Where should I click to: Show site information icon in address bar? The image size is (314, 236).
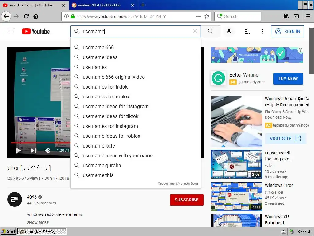(67, 16)
